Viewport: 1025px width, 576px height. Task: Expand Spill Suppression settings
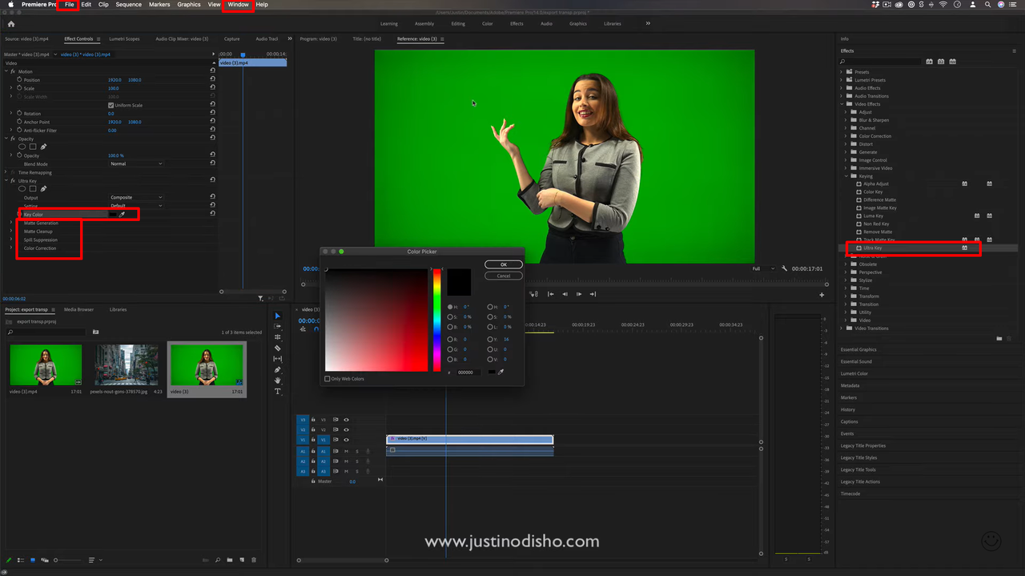[x=11, y=240]
